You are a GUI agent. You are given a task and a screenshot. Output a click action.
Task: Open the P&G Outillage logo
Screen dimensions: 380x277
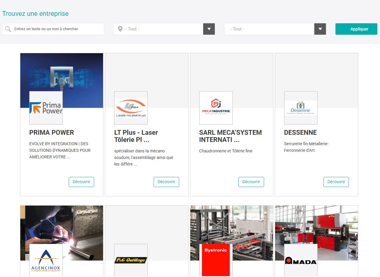(131, 260)
